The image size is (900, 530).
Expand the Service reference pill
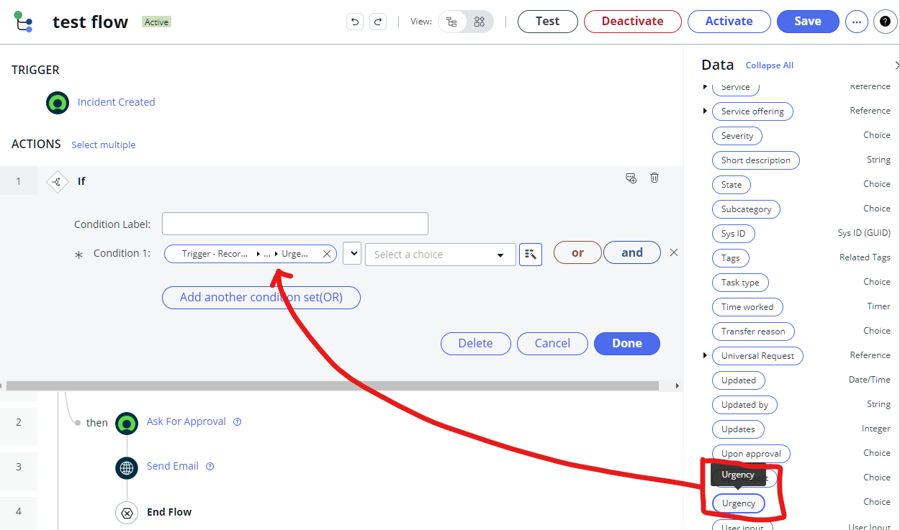pos(705,87)
